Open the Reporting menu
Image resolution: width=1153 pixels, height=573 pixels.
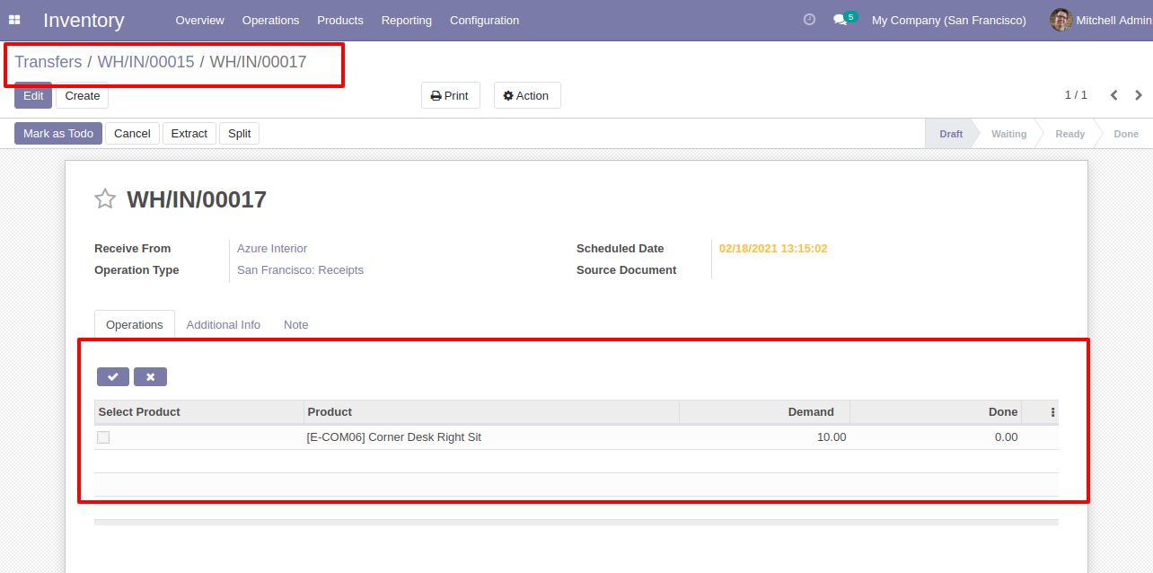pyautogui.click(x=407, y=20)
